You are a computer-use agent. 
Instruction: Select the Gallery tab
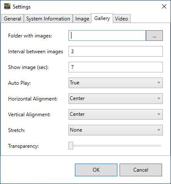[102, 18]
